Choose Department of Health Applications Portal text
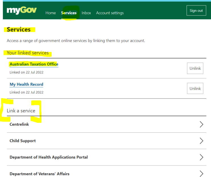 pos(49,157)
